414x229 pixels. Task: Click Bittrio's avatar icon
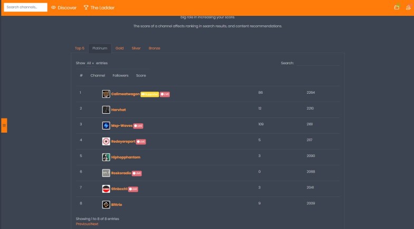(106, 205)
